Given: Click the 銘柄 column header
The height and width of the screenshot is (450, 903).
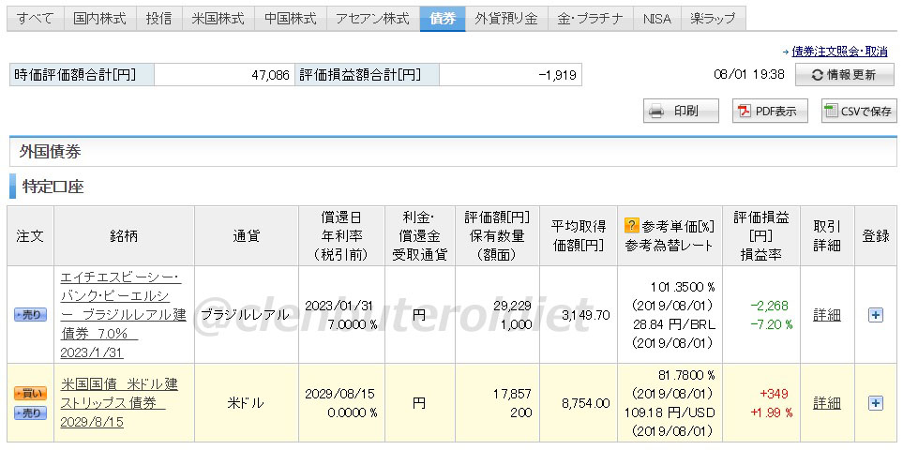Looking at the screenshot, I should coord(124,236).
